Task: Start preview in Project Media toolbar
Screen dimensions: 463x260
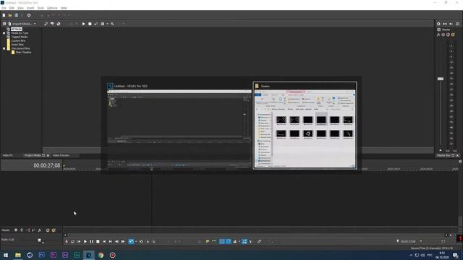Action: coord(84,24)
